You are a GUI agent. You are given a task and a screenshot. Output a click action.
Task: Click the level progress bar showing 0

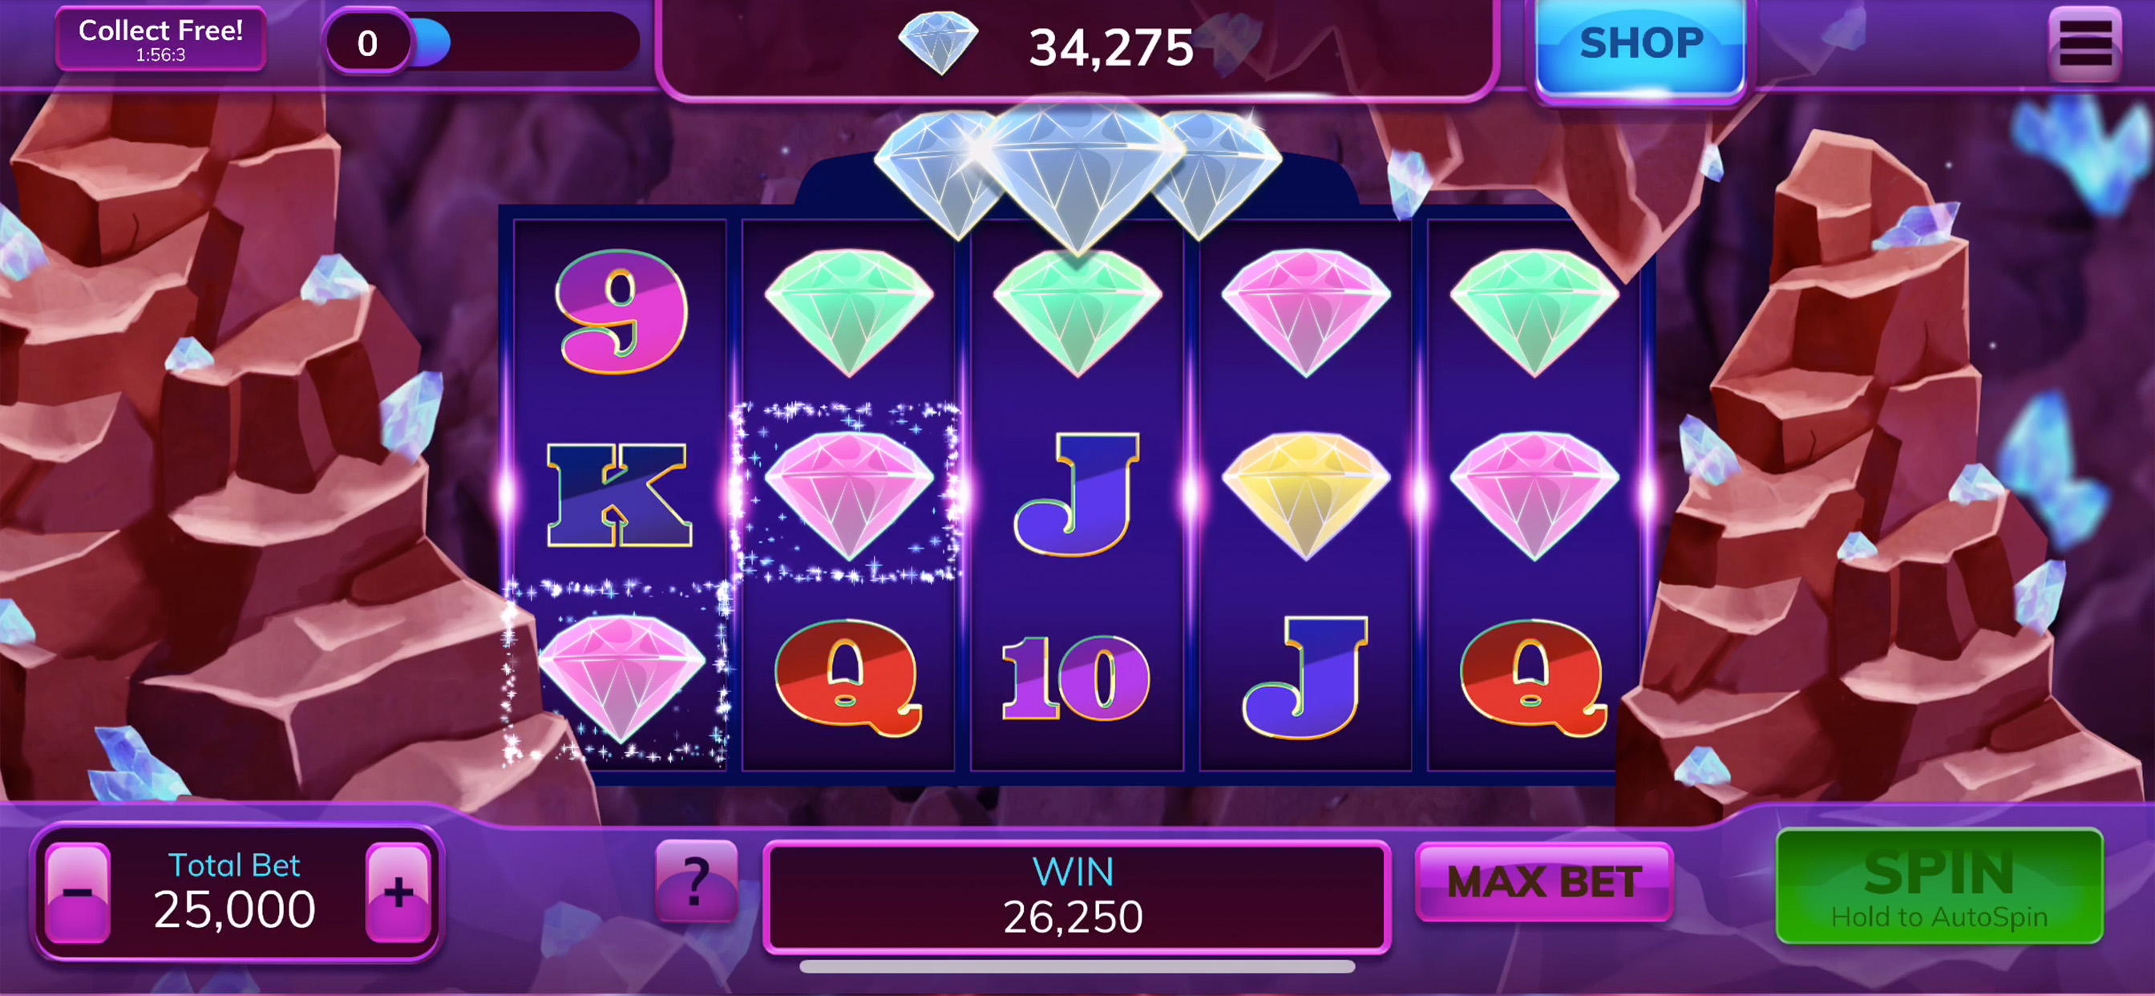(482, 42)
